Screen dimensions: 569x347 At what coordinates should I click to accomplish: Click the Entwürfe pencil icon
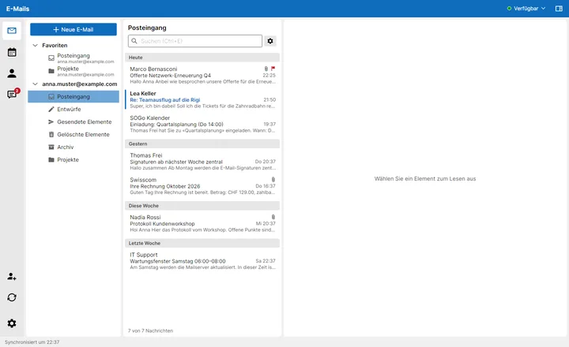click(x=51, y=109)
